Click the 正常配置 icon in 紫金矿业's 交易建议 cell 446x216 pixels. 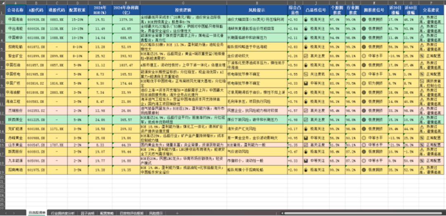click(422, 56)
